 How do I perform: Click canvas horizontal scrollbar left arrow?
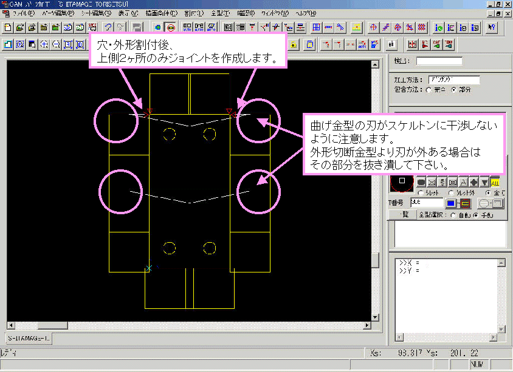click(x=11, y=325)
